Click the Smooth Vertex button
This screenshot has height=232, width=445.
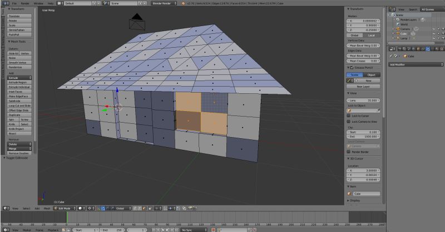coord(19,62)
